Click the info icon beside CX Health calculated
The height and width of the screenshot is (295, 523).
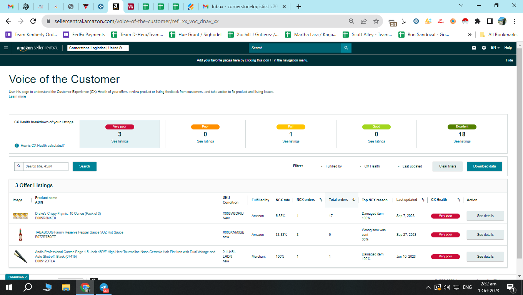tap(17, 146)
